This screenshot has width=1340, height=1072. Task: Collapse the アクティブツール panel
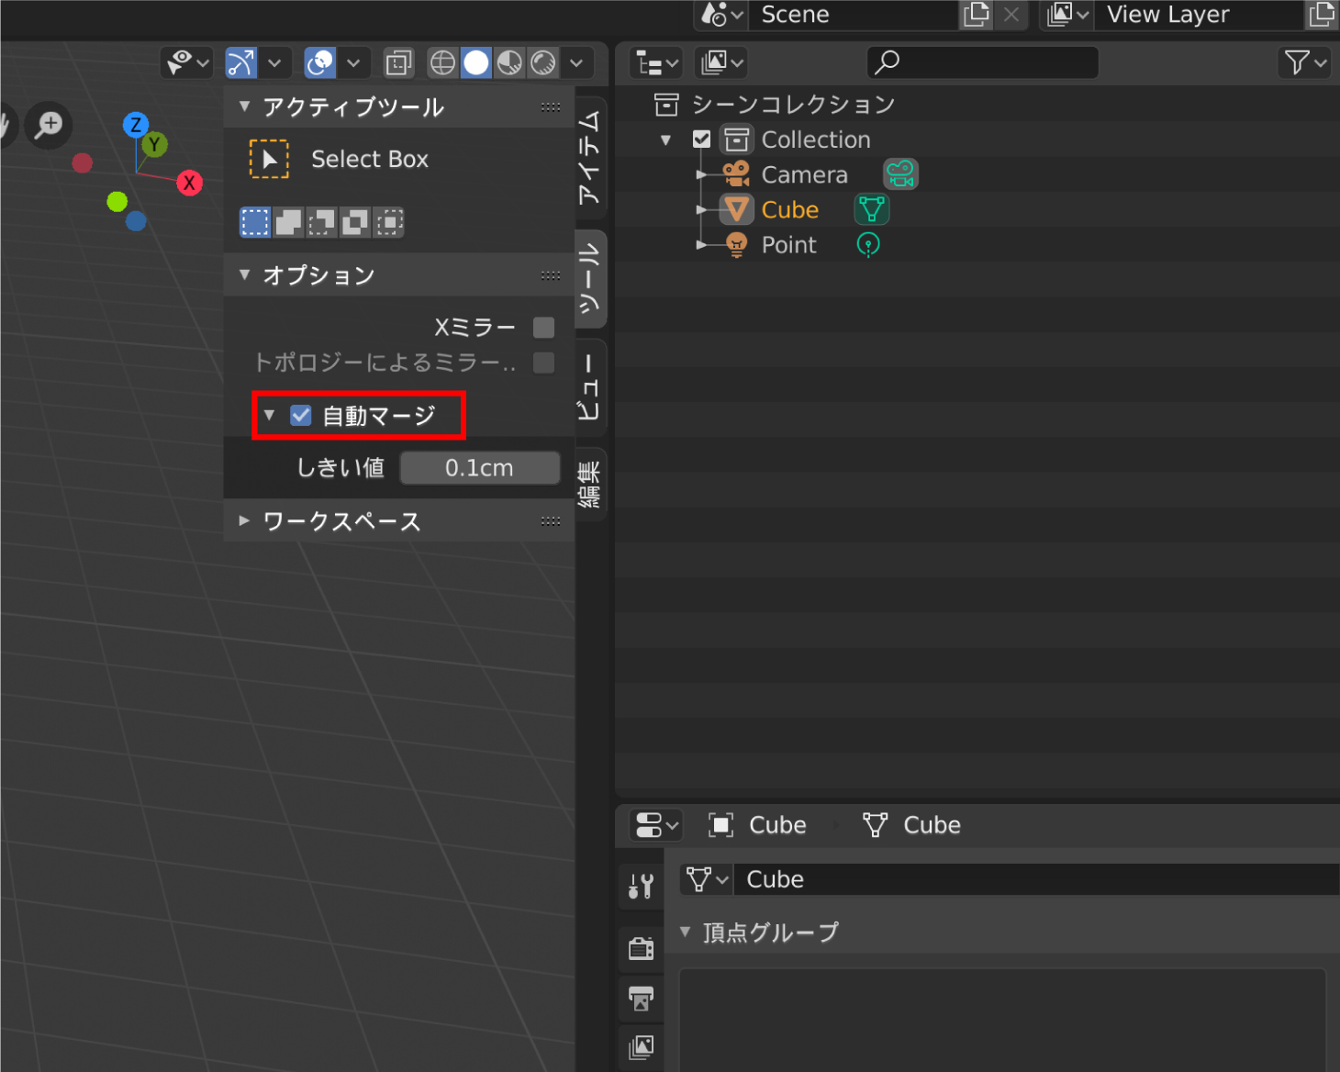244,106
